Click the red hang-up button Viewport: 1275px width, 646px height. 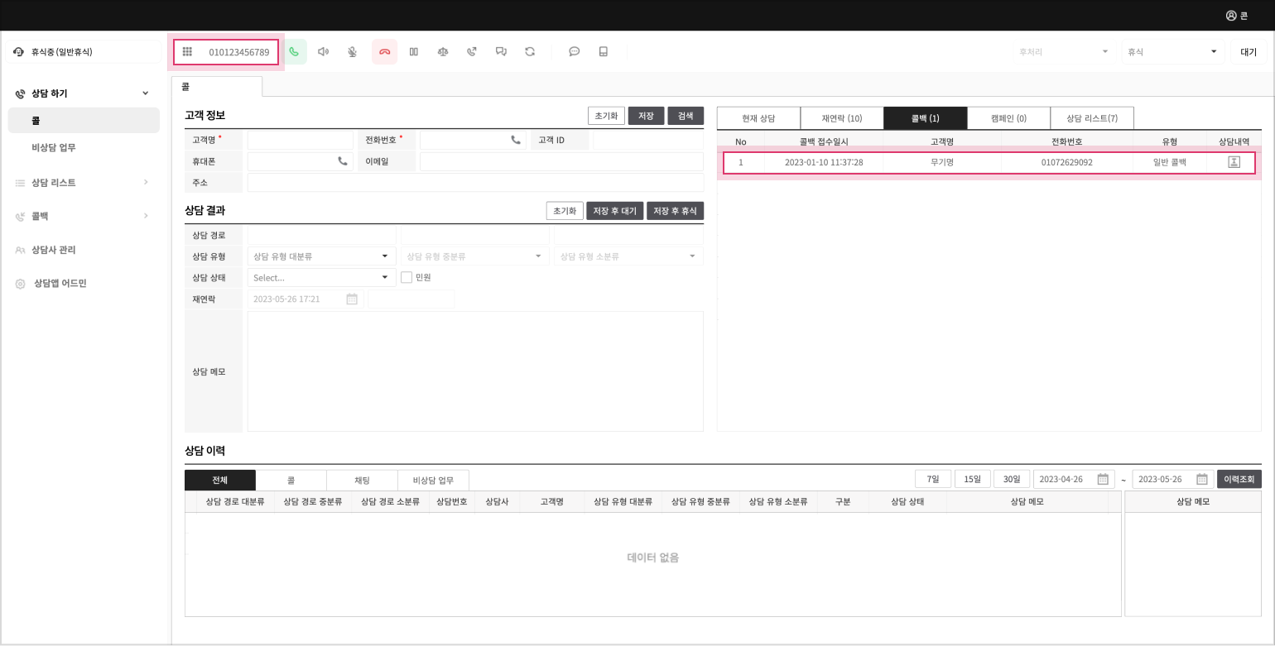coord(384,52)
